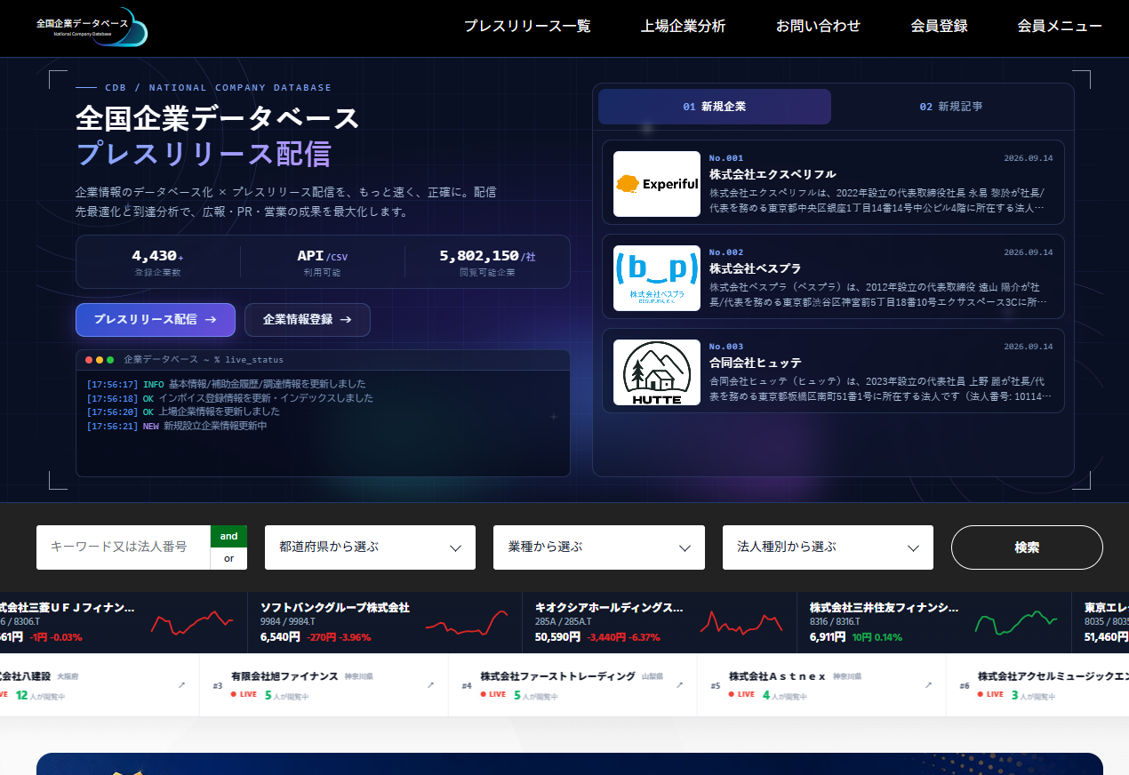
Task: Switch to the 02 新規記事 tab
Action: 951,107
